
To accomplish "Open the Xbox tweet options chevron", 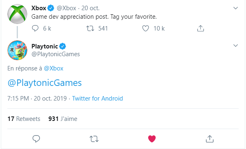I will (x=236, y=8).
